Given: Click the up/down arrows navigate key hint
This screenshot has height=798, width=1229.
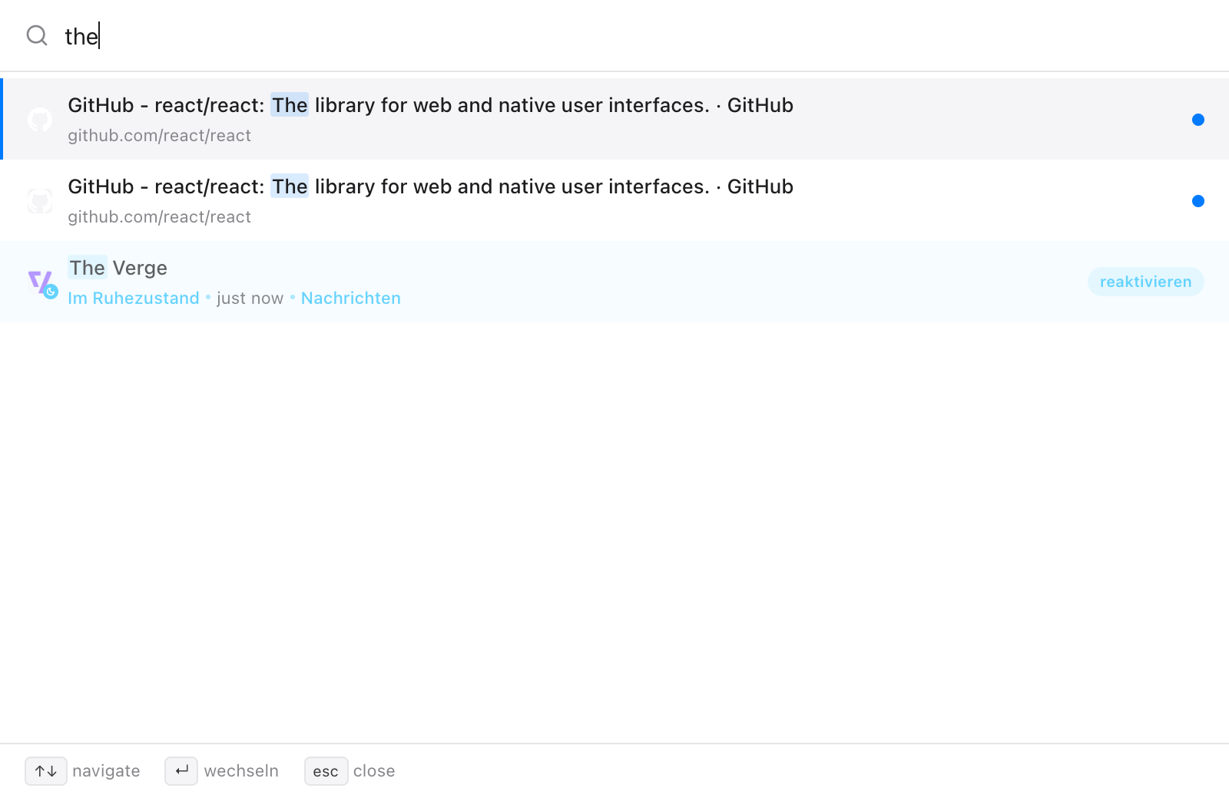Looking at the screenshot, I should [x=46, y=771].
